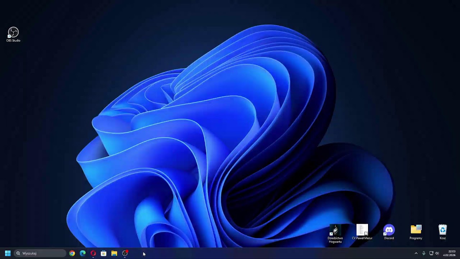Open File Explorer from the taskbar
Screen dimensions: 460x259
tap(114, 253)
